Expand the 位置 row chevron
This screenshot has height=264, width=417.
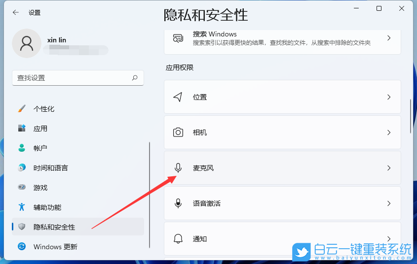click(x=389, y=97)
